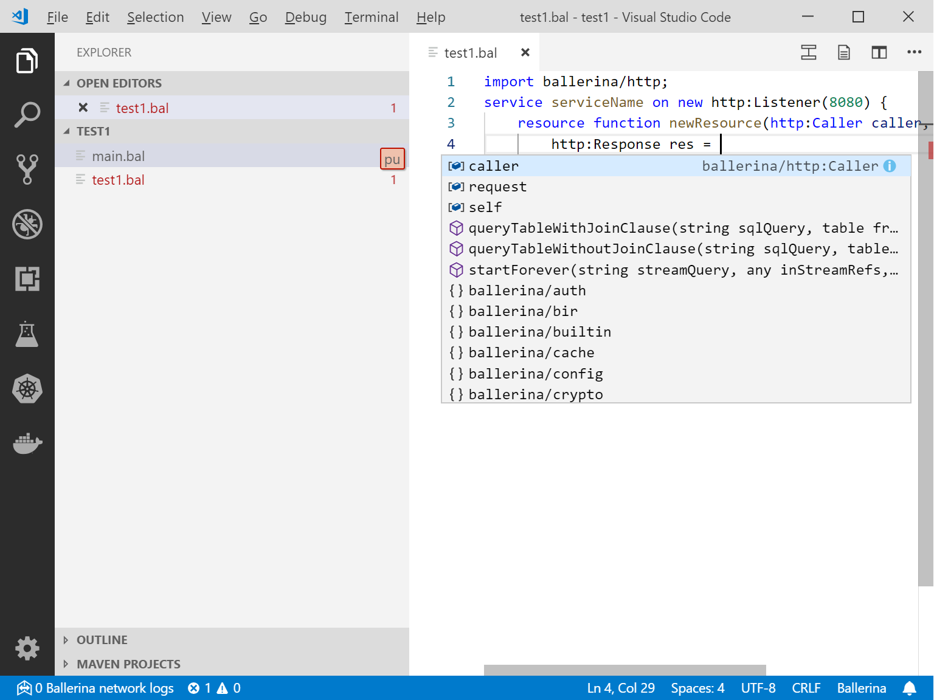Choose the request completion suggestion
The image size is (934, 700).
tap(676, 187)
